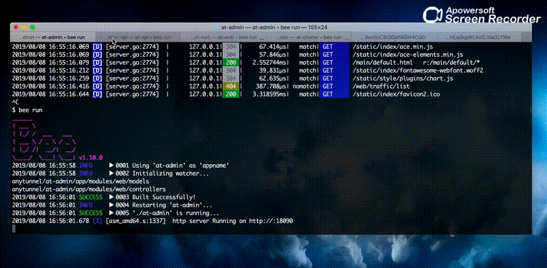Click the GET method on the chart.js row

click(x=328, y=78)
